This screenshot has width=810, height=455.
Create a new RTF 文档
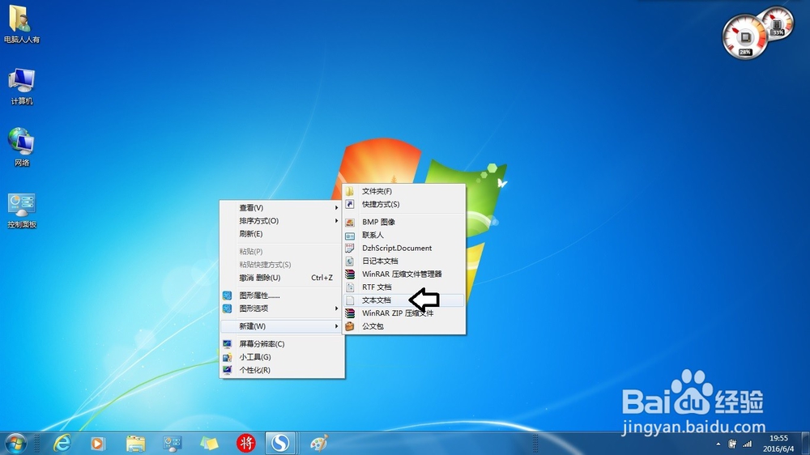[x=404, y=287]
